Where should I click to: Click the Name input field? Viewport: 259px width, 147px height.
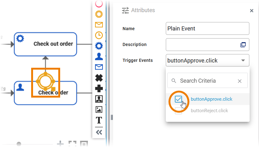pos(207,29)
